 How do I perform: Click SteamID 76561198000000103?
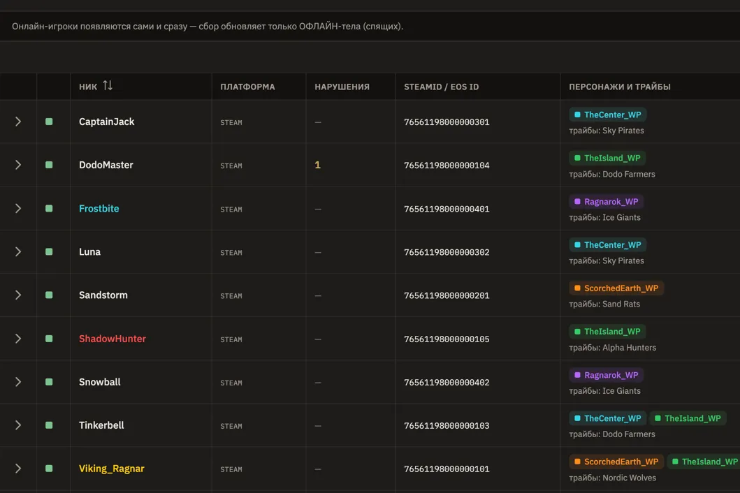(x=447, y=426)
